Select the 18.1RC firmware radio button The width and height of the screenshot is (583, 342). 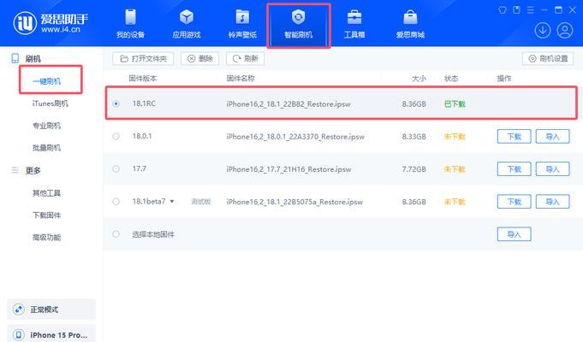pyautogui.click(x=116, y=103)
